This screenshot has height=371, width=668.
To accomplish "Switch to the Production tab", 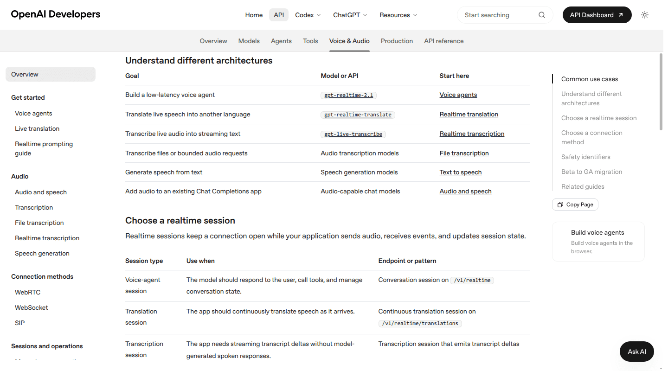I will click(397, 41).
